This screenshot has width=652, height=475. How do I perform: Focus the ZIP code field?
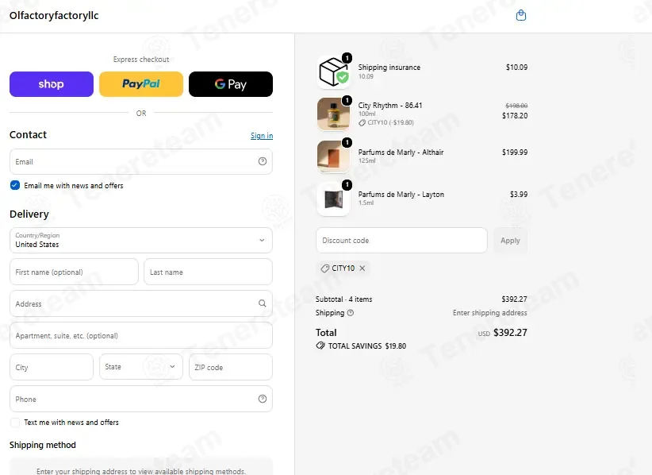pos(231,367)
